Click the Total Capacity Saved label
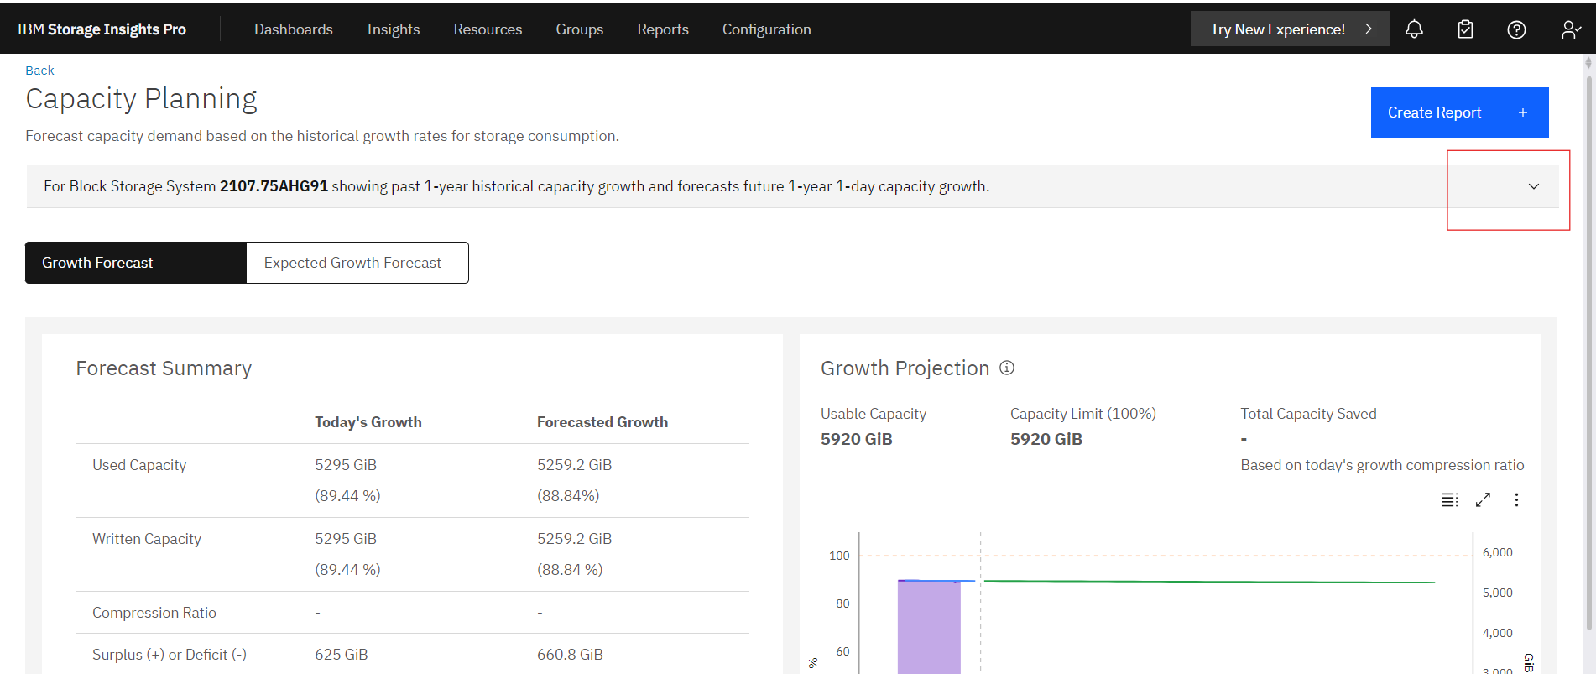This screenshot has width=1596, height=674. point(1309,414)
